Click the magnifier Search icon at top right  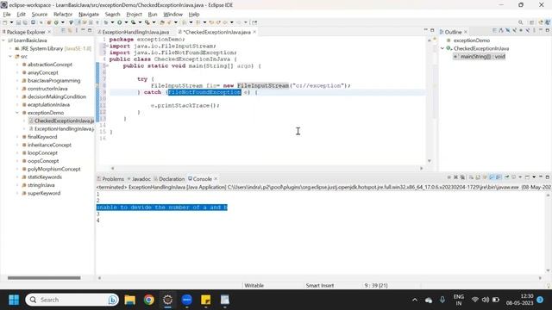(x=520, y=22)
